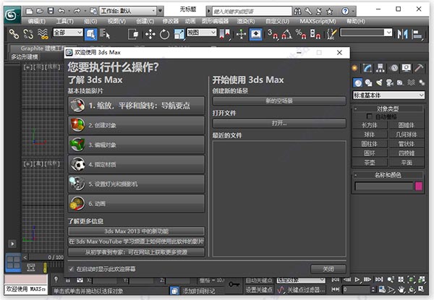Image resolution: width=434 pixels, height=300 pixels.
Task: Click the magenta object color swatch
Action: 419,186
